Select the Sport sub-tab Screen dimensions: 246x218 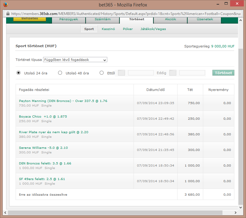point(89,29)
